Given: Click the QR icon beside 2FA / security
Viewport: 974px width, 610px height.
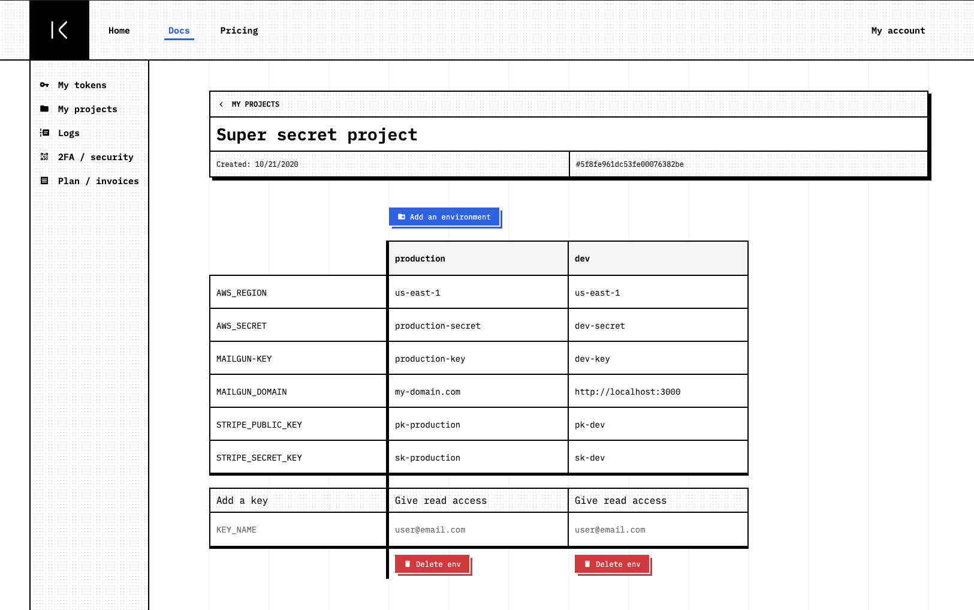Looking at the screenshot, I should coord(44,157).
